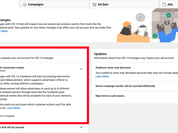Open Learn More link after 'for.'
The height and width of the screenshot is (133, 178).
[13, 108]
